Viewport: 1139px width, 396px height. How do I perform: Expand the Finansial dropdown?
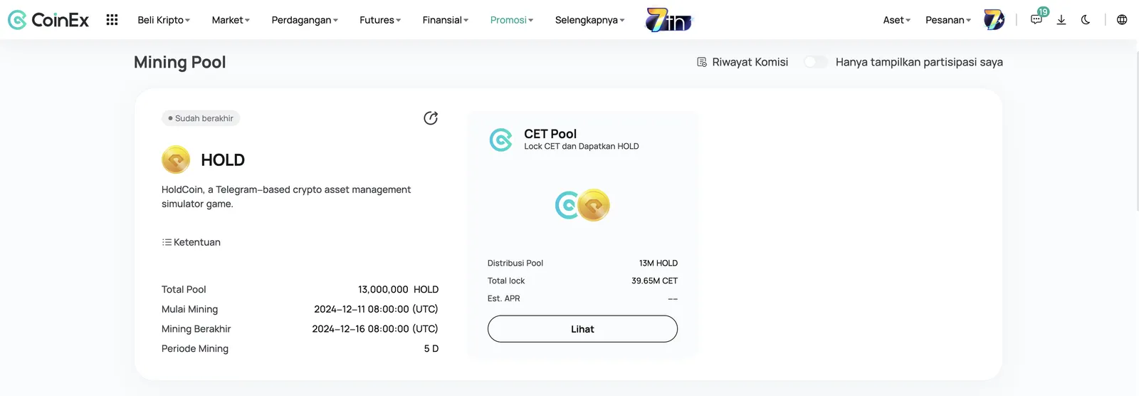[446, 20]
